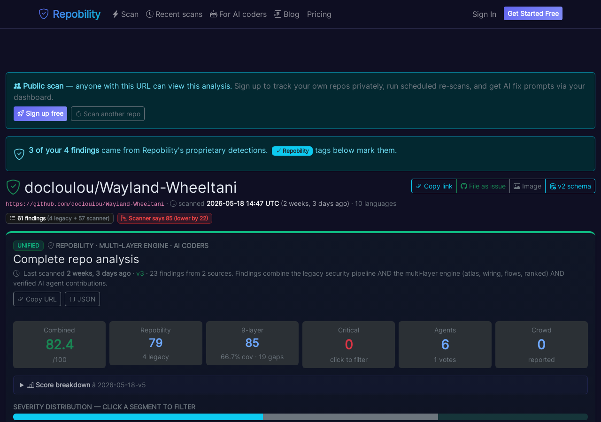Click the UNIFIED badge
The height and width of the screenshot is (422, 601).
coord(28,246)
